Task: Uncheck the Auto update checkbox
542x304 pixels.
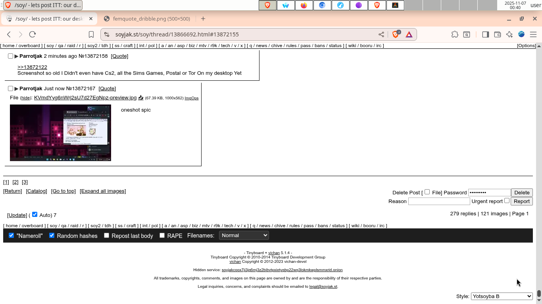Action: 35,214
